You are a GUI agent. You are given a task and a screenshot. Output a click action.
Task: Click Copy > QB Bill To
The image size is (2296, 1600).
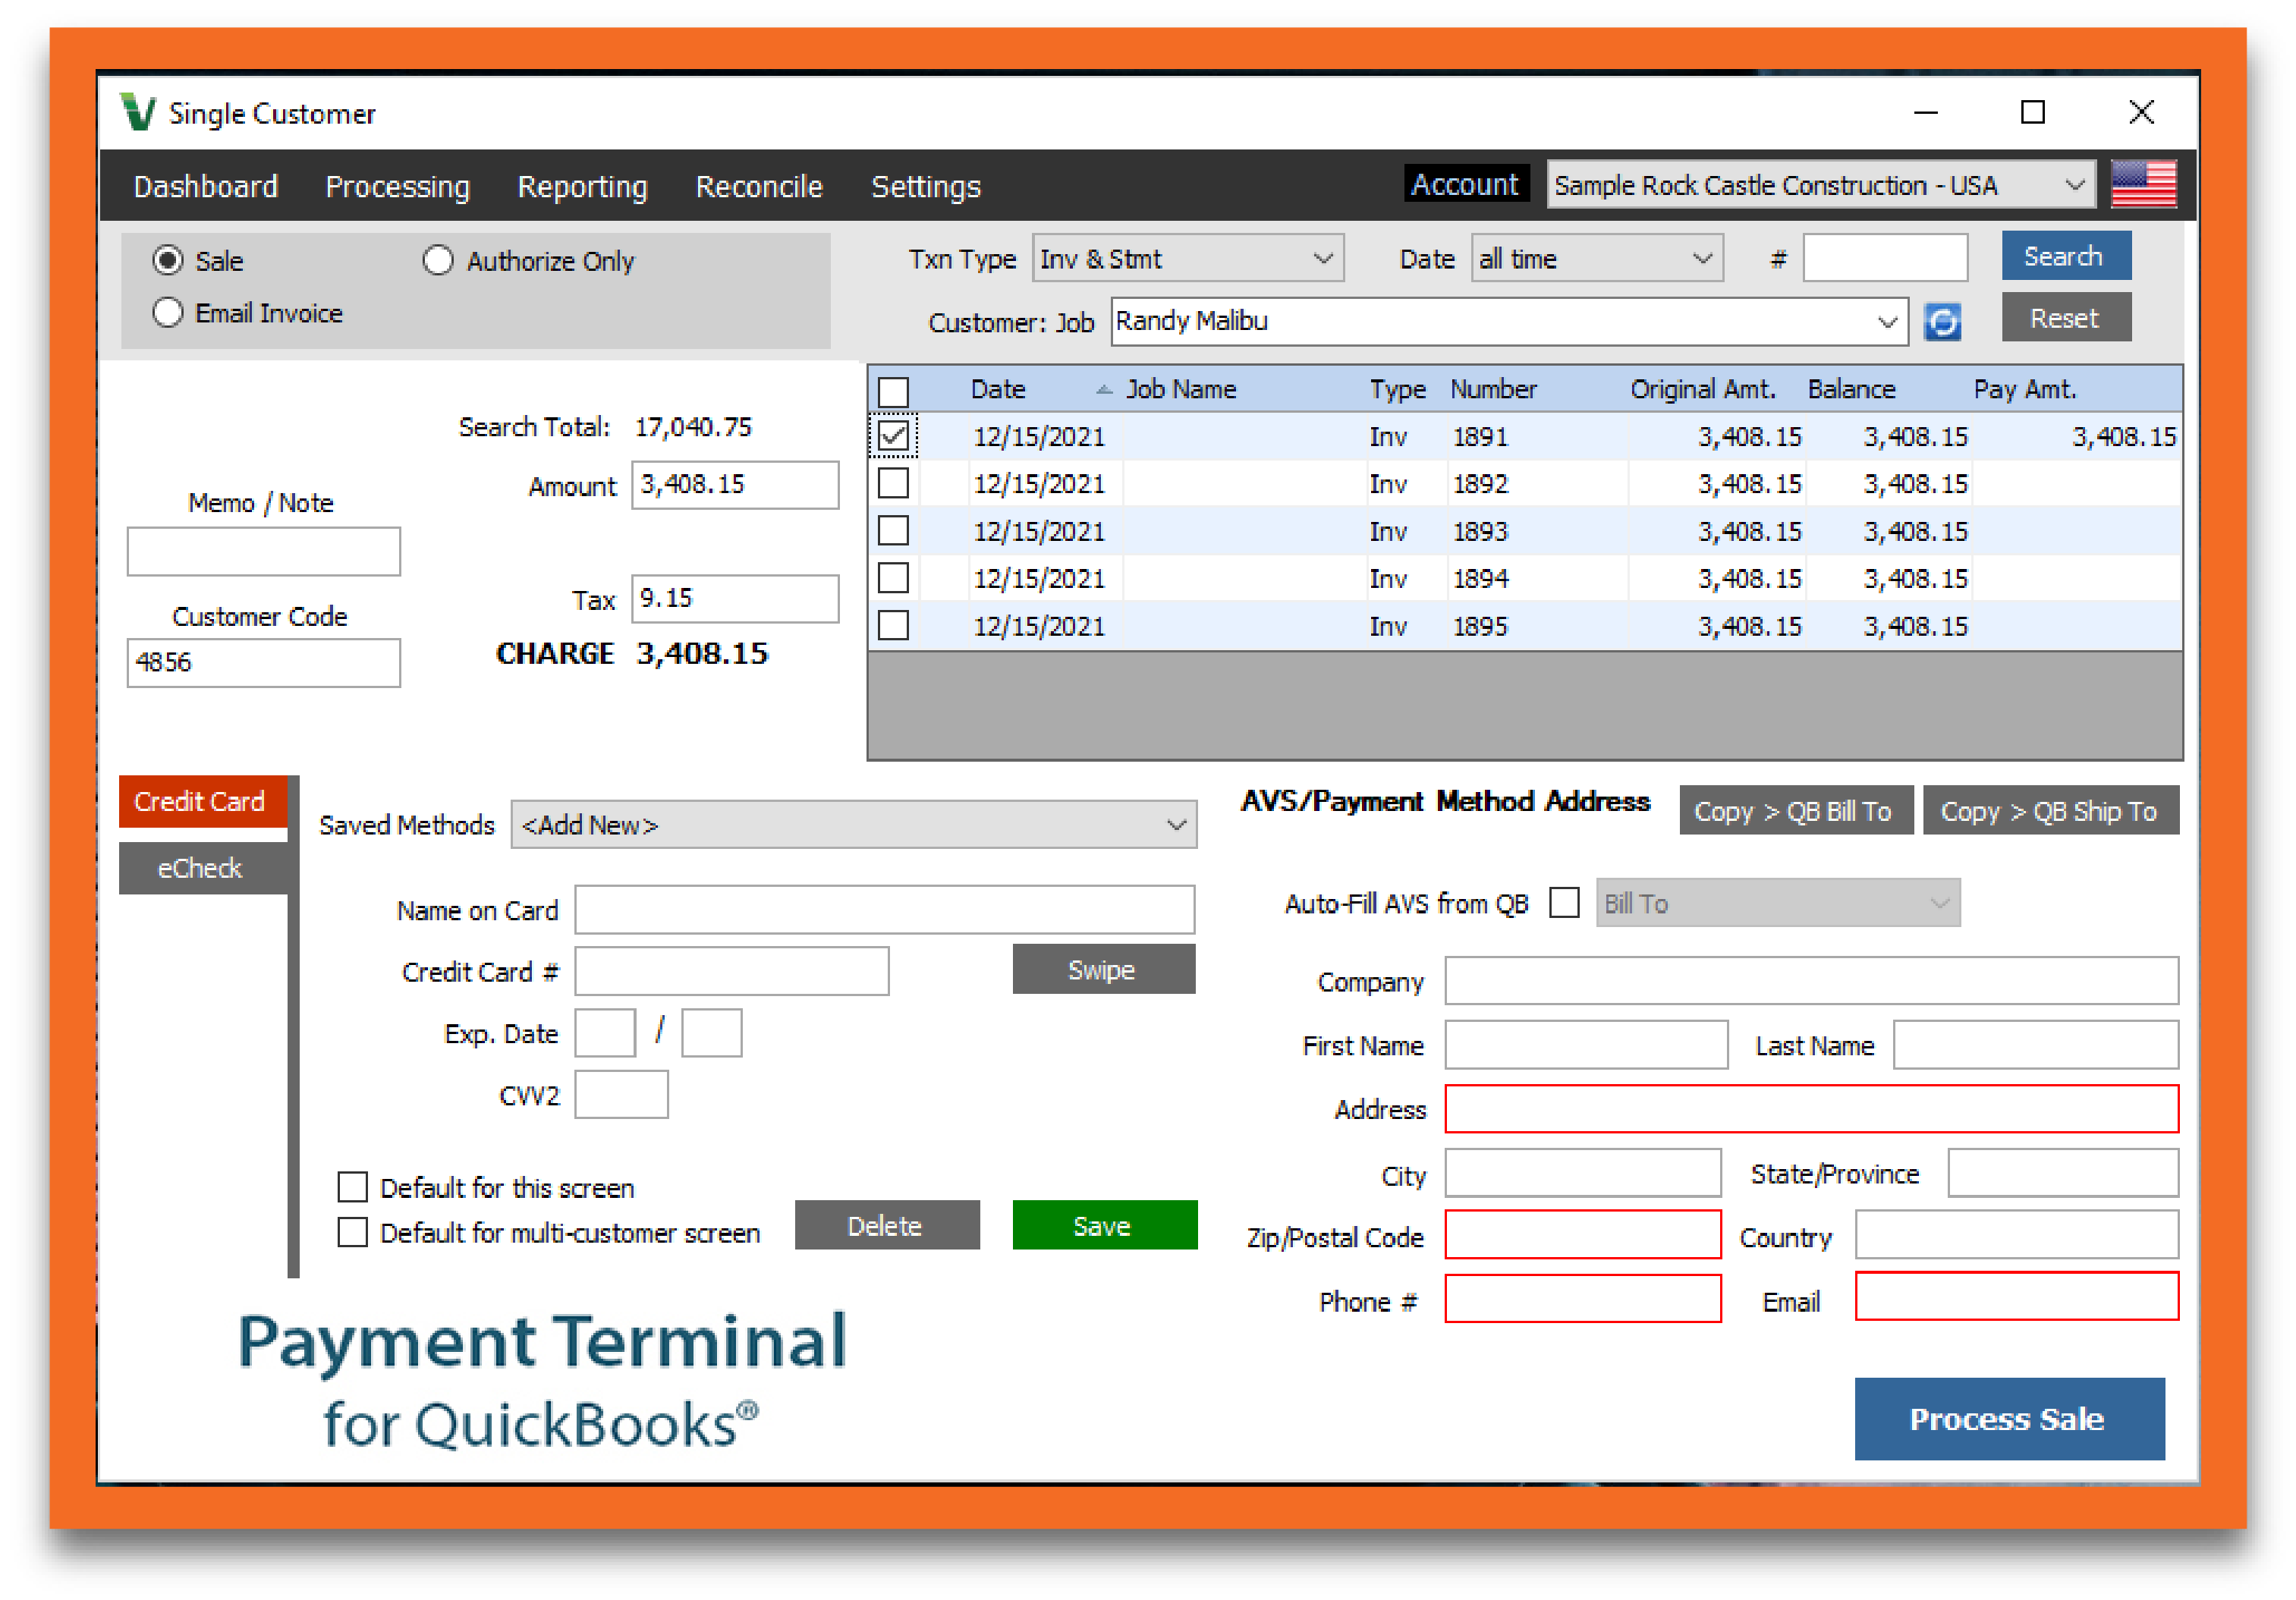1795,811
